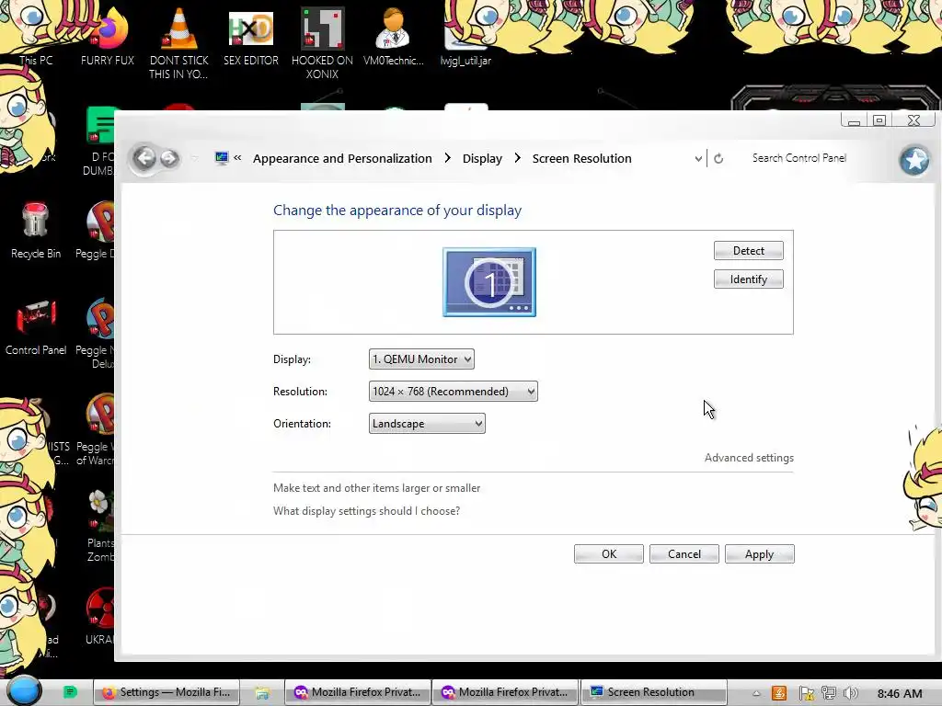Navigate to Display breadcrumb
Image resolution: width=942 pixels, height=706 pixels.
pos(482,158)
